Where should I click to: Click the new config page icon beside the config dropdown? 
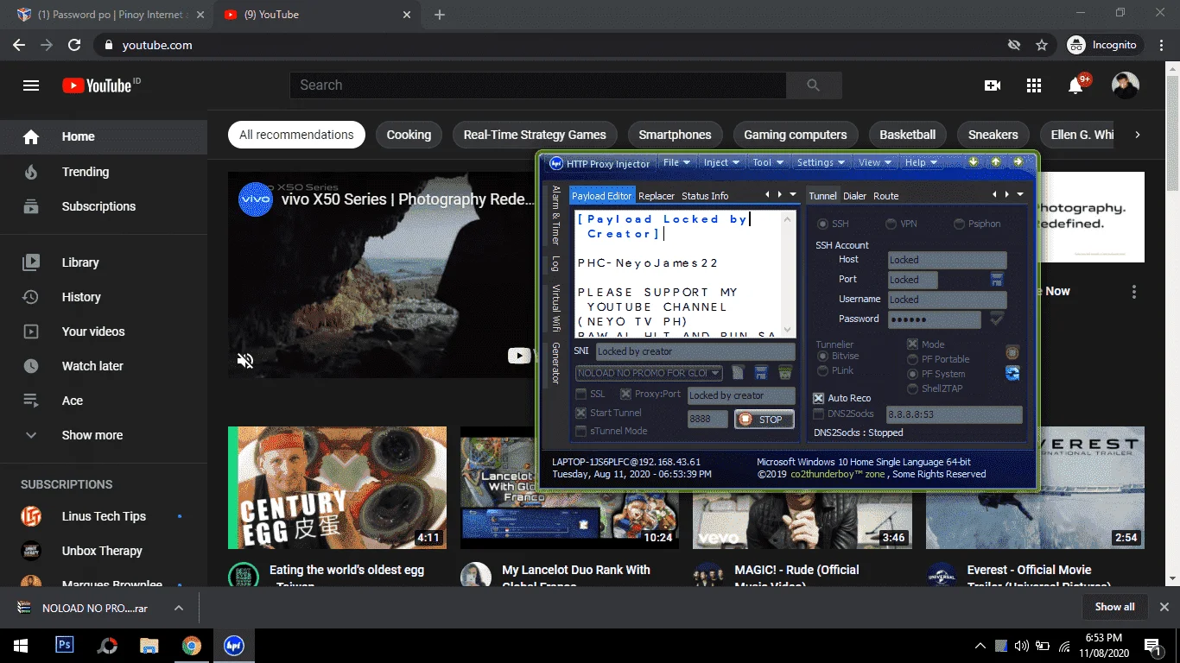[738, 373]
